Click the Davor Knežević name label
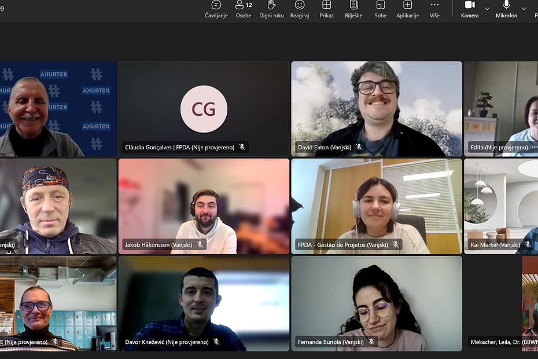 pyautogui.click(x=167, y=342)
